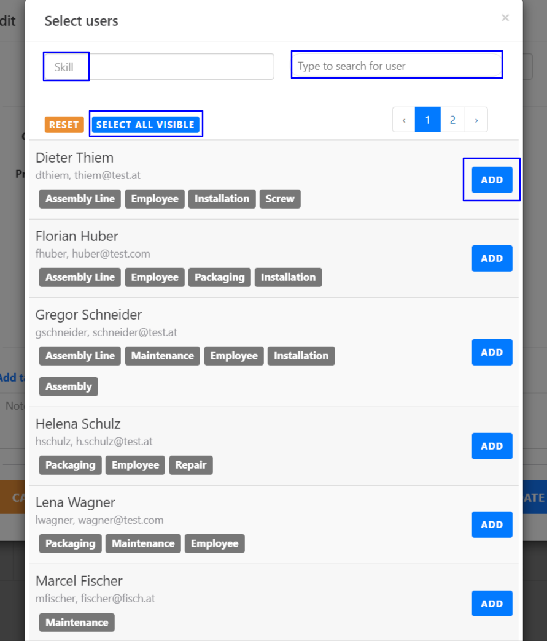Switch to page 2 of results

click(452, 120)
